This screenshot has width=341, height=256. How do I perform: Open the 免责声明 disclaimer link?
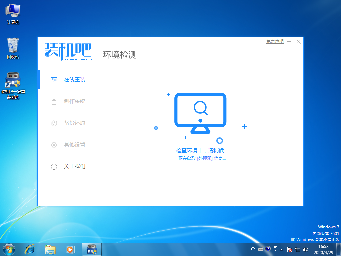(x=274, y=41)
